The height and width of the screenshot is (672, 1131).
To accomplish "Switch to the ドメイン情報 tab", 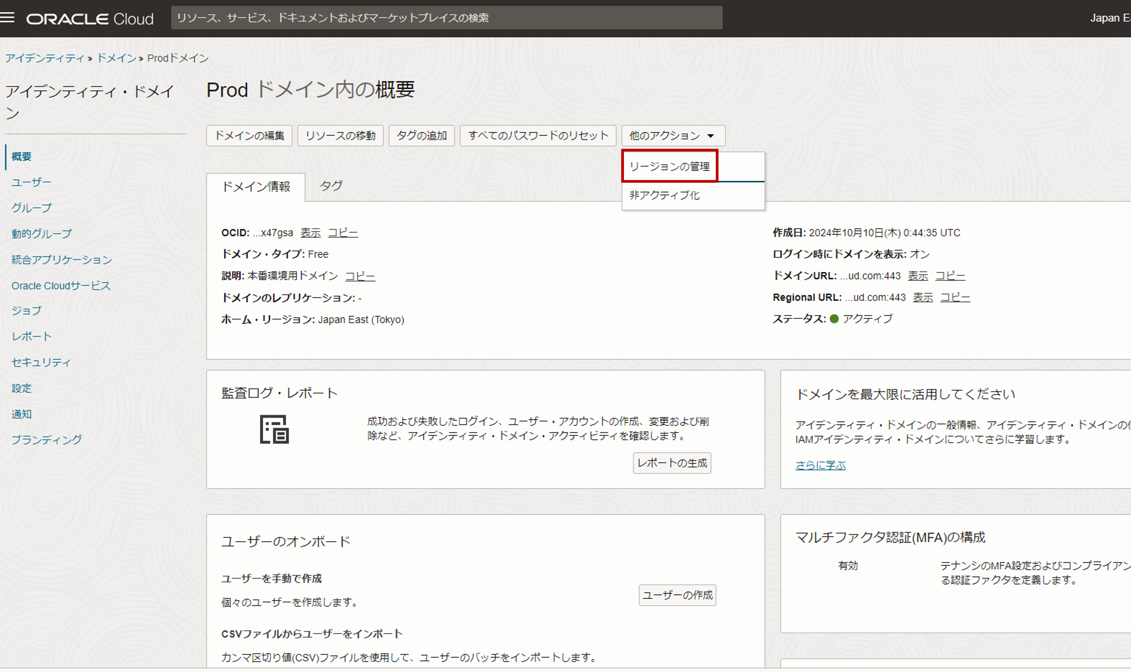I will click(x=255, y=187).
